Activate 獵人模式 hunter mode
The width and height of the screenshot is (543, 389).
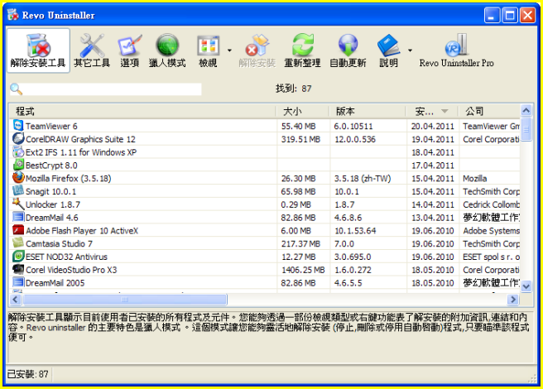pos(168,51)
